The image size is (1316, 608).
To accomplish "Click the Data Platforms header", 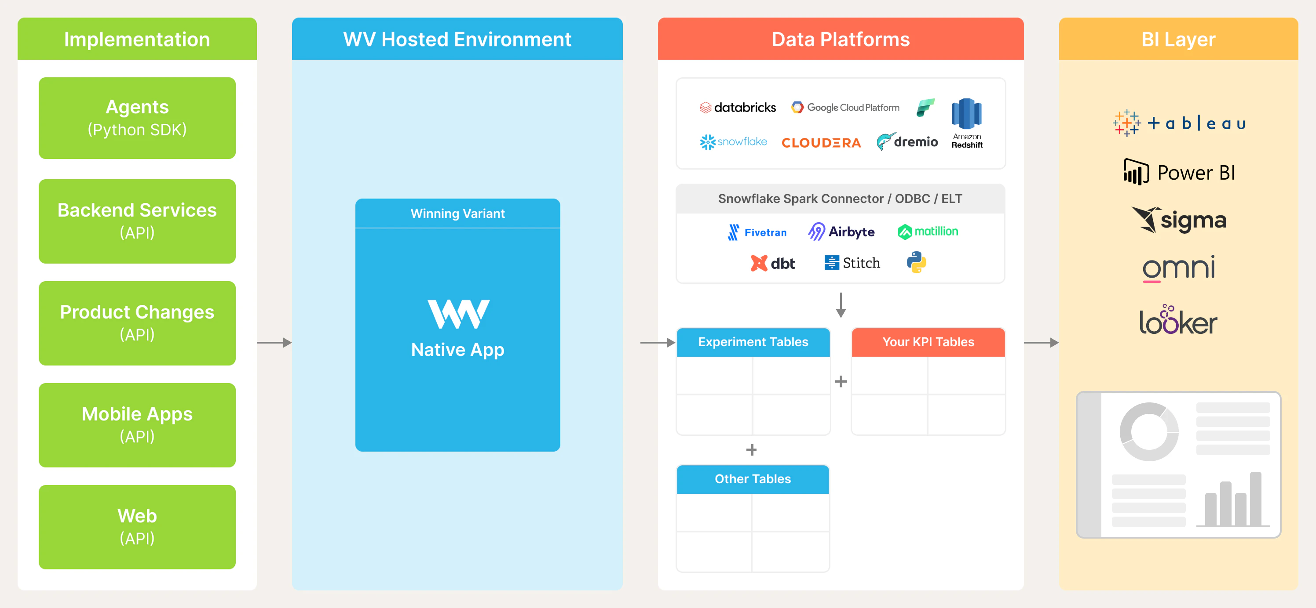I will [841, 39].
